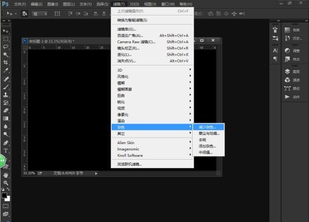Viewport: 309px width, 222px height.
Task: Open the 调整 adjustments panel
Action: [292, 50]
